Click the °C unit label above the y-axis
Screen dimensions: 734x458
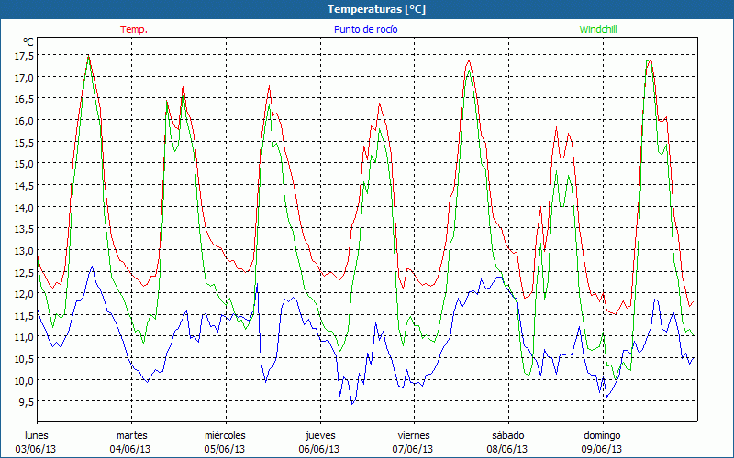coord(28,42)
